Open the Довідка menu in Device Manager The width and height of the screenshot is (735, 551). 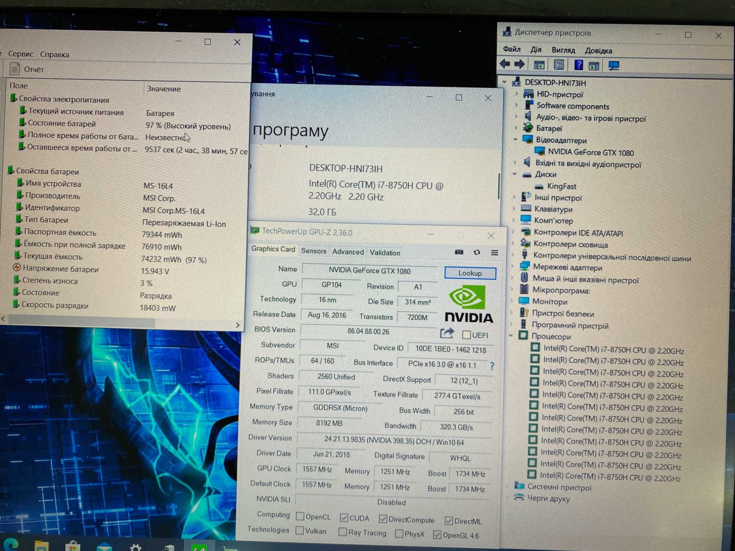coord(598,51)
